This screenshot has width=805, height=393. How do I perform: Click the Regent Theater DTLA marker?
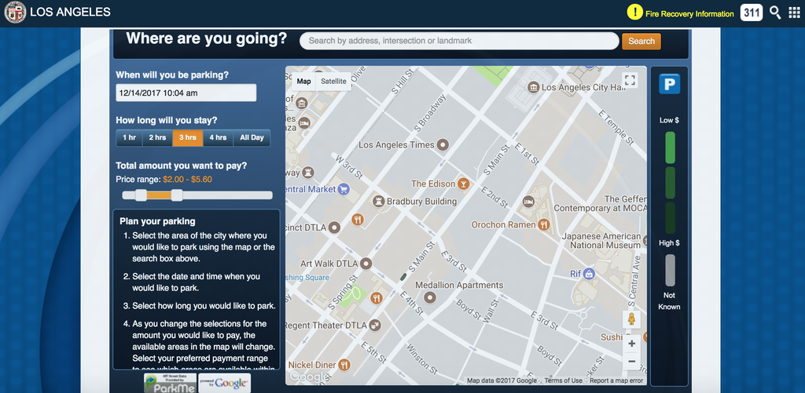pos(377,325)
